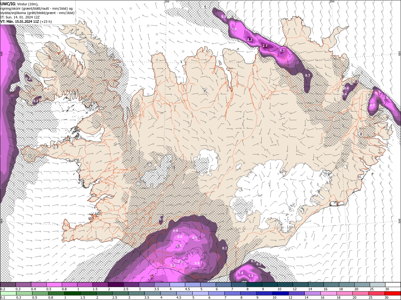
Task: Pick the 2 deep purple snow scale swatch
Action: click(x=115, y=285)
